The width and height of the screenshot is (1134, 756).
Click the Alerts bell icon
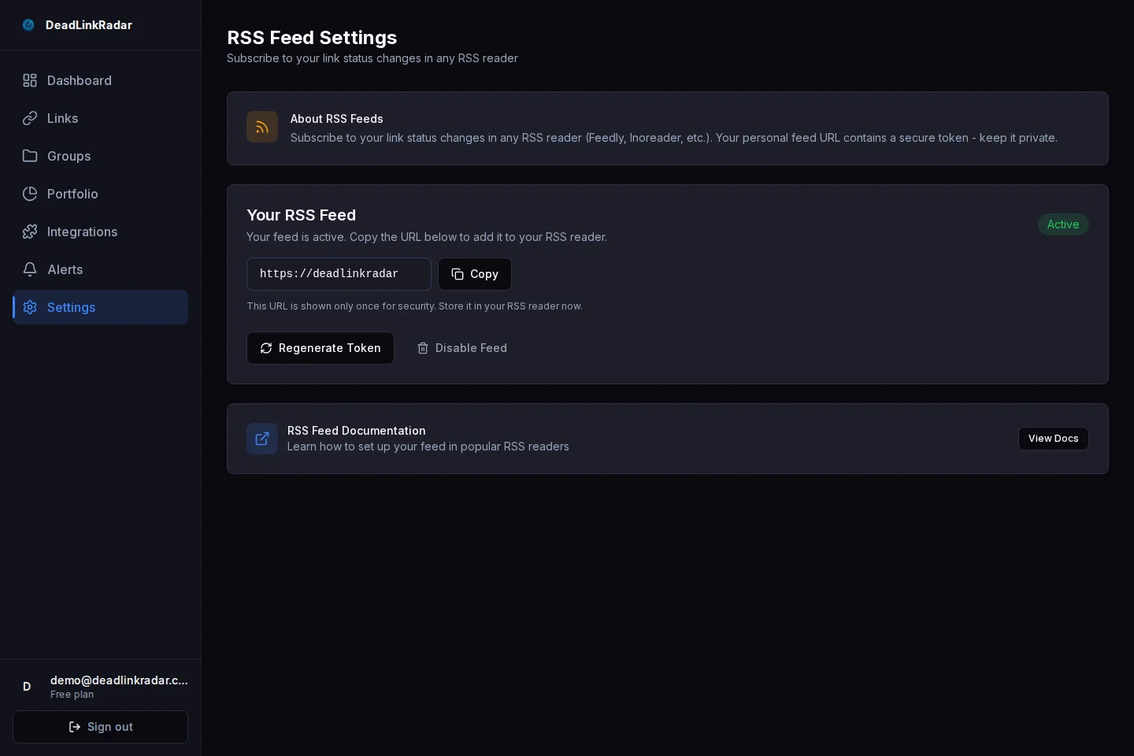click(x=30, y=269)
